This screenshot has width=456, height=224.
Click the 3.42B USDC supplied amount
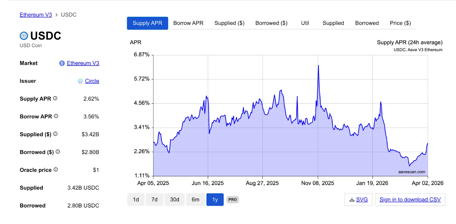[x=83, y=188]
